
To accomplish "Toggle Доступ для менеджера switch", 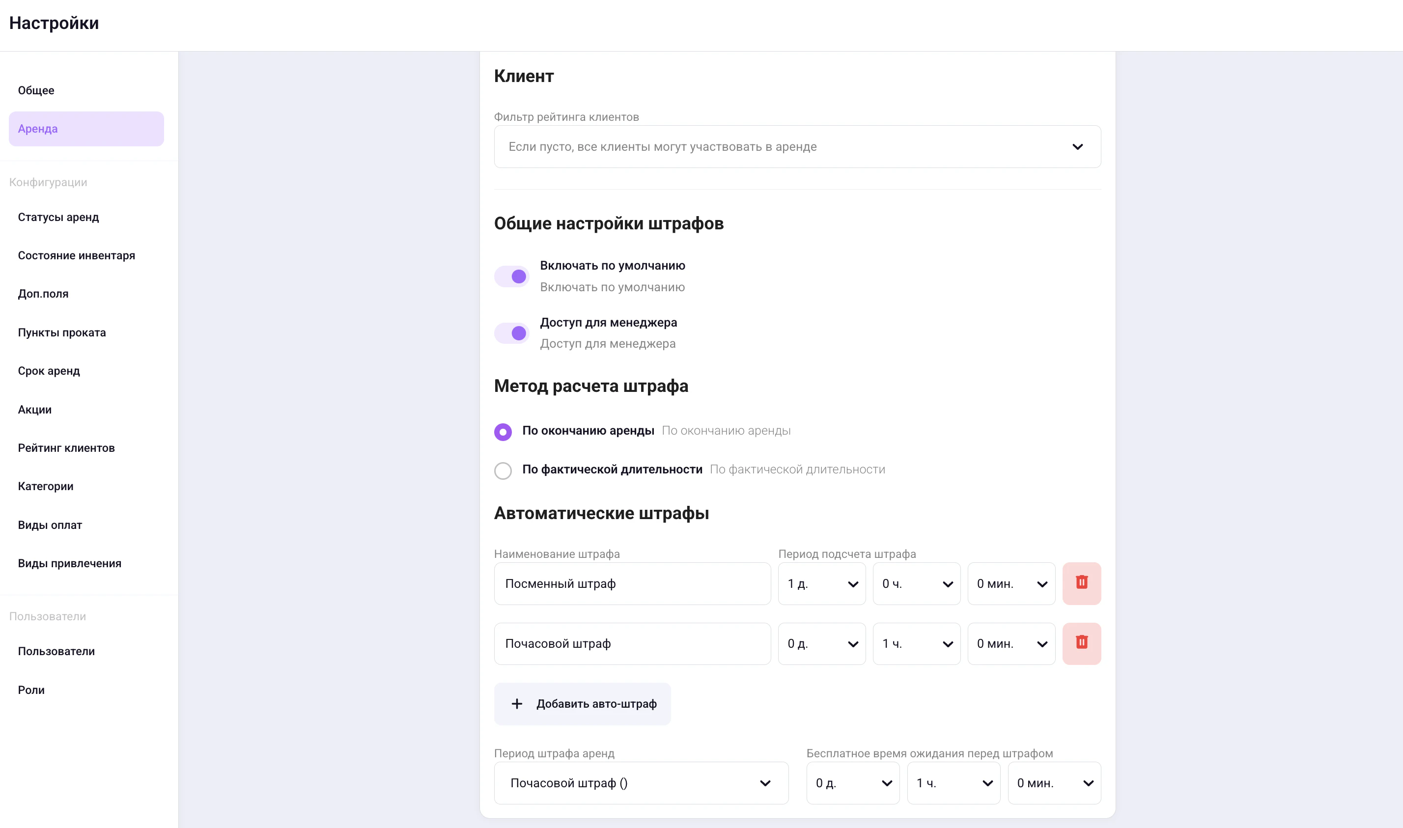I will pos(512,333).
